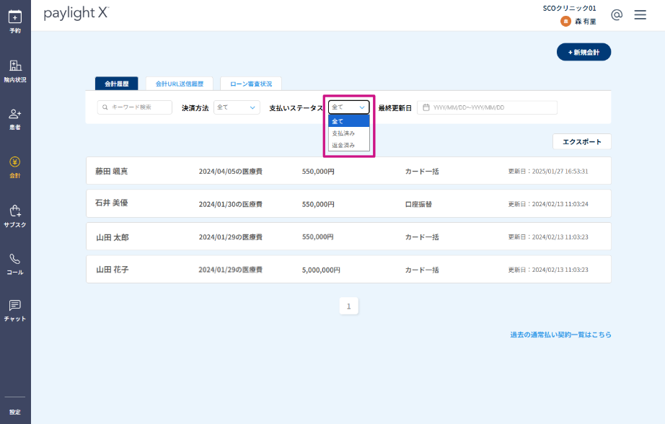Open the 予約 reservation sidebar icon
Screen dimensions: 665x424
click(15, 22)
